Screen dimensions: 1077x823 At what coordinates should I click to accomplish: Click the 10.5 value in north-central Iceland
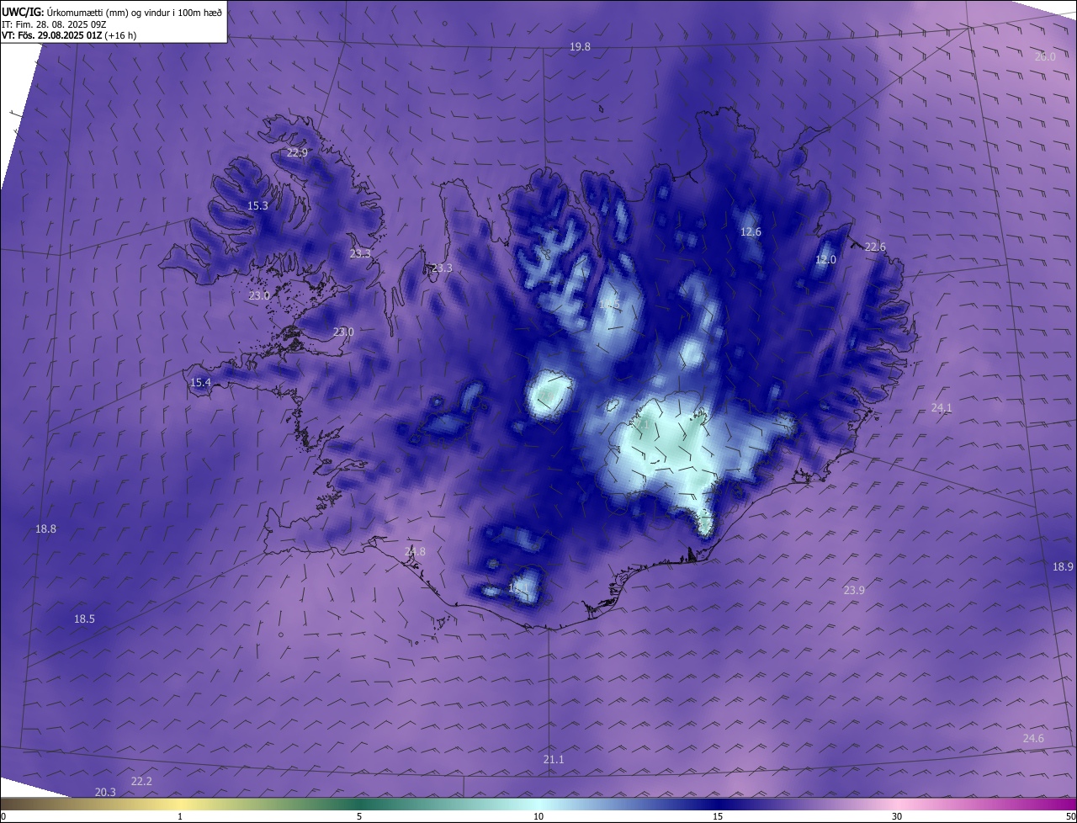pos(610,304)
